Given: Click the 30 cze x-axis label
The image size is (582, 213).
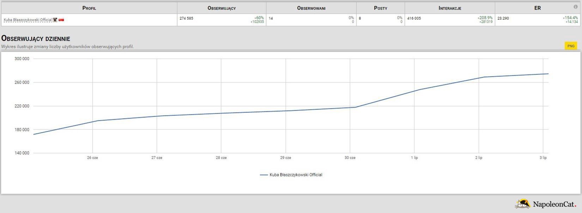Looking at the screenshot, I should 350,158.
